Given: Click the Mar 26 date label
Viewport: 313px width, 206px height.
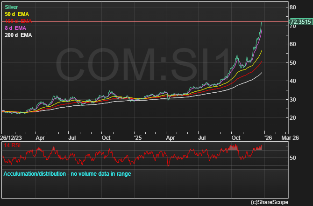Looking at the screenshot, I should click(x=290, y=138).
